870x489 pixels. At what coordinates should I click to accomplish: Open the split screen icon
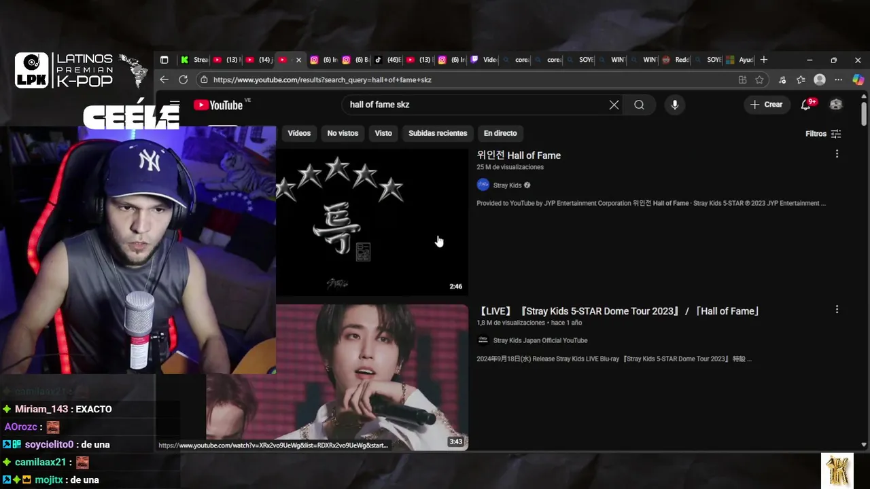(742, 79)
